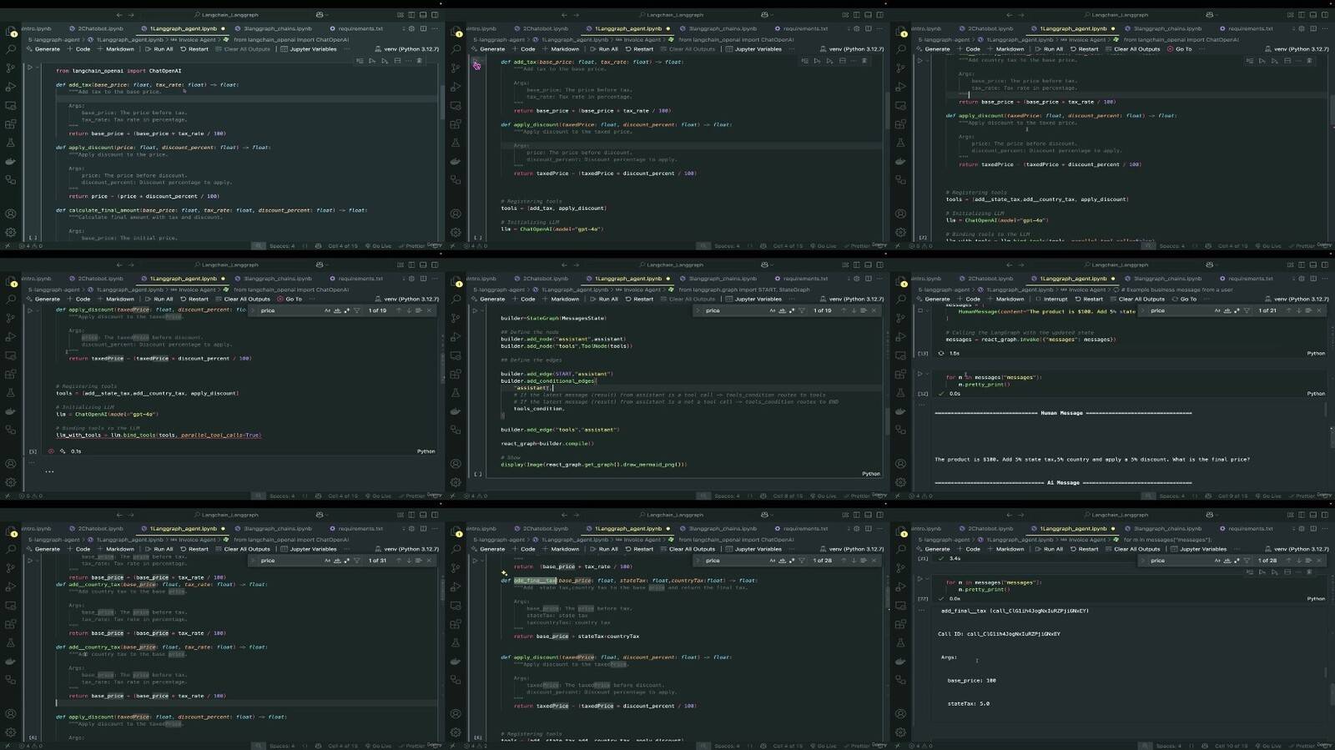Click Restart next to the Interrupt button

1089,299
